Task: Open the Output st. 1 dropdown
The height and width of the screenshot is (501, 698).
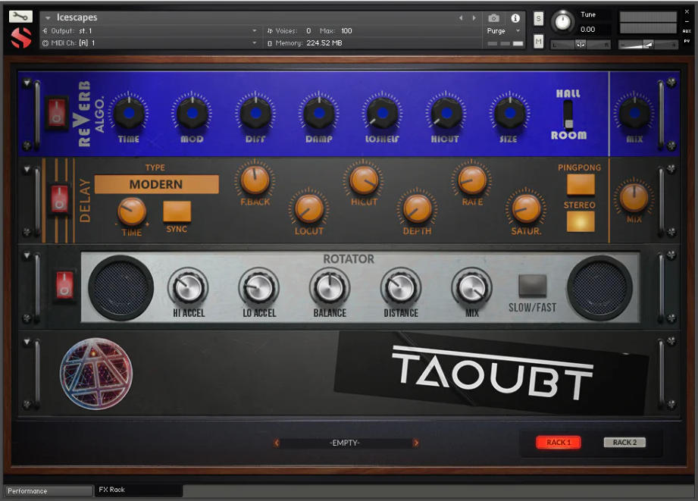Action: 152,31
